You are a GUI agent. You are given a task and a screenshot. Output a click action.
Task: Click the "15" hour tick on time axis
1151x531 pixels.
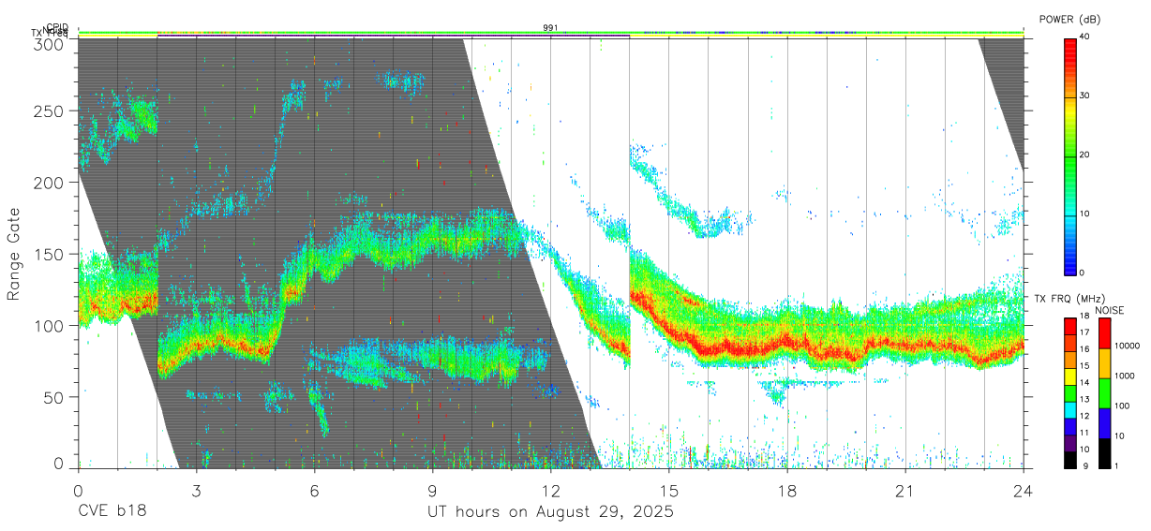(668, 491)
